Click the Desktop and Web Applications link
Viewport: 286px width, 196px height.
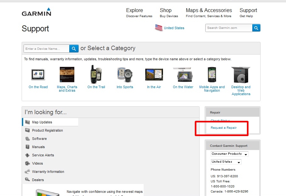click(241, 90)
